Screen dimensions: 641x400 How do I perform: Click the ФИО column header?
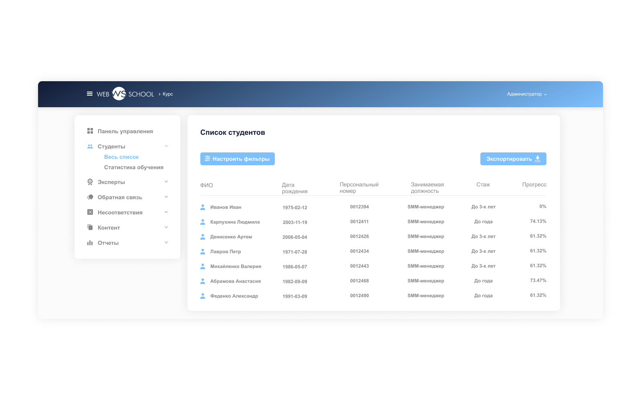[207, 185]
